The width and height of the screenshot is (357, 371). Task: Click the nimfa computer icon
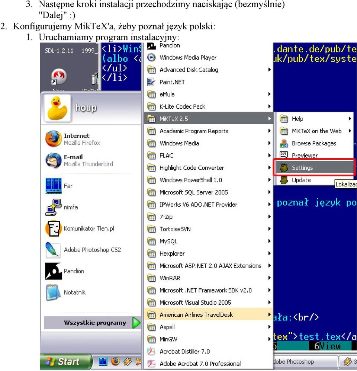tap(54, 207)
